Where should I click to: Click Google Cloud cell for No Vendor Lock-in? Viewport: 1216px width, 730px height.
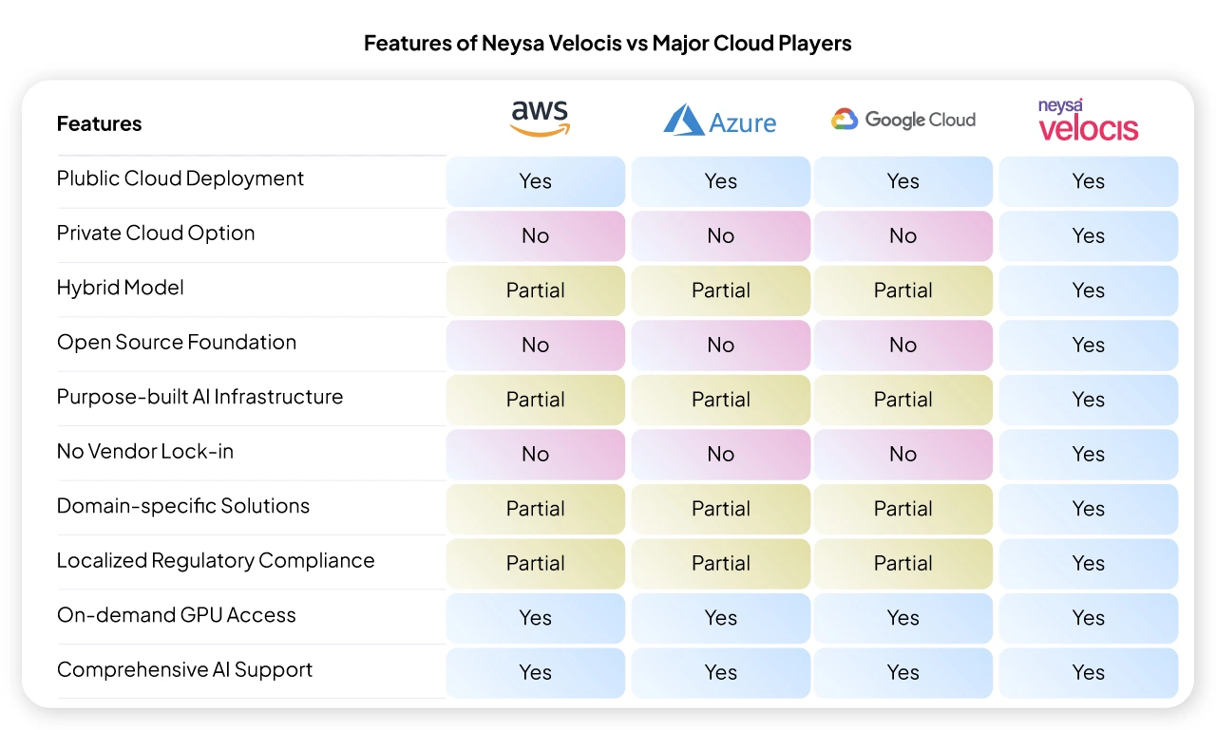[x=903, y=455]
